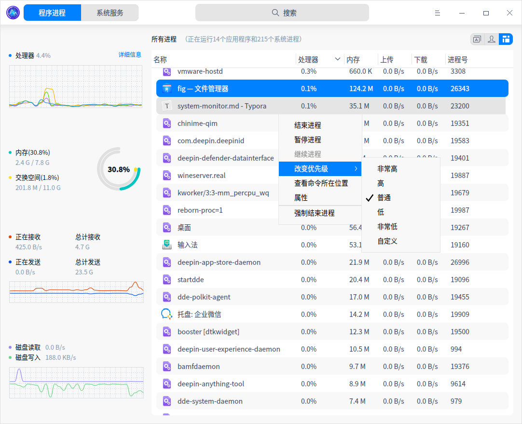
Task: Open 属性 from context menu
Action: pos(320,198)
